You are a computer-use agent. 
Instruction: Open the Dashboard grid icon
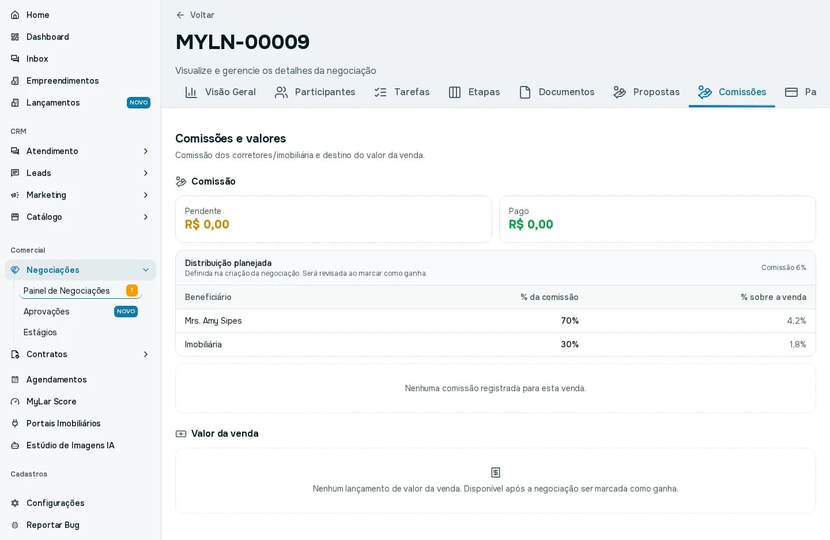[15, 37]
